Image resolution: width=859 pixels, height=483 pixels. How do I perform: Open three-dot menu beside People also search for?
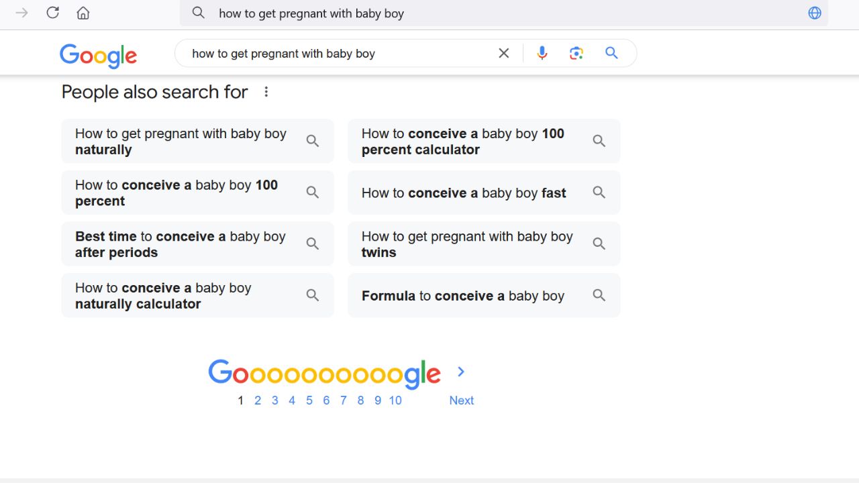[266, 92]
